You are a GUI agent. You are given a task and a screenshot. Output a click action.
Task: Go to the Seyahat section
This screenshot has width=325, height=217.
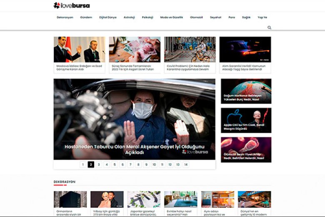click(215, 18)
